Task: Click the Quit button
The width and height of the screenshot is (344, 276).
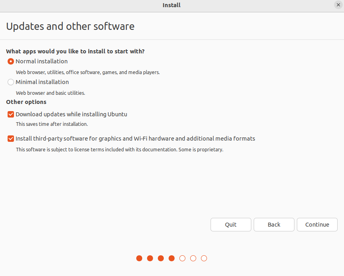Action: [231, 225]
